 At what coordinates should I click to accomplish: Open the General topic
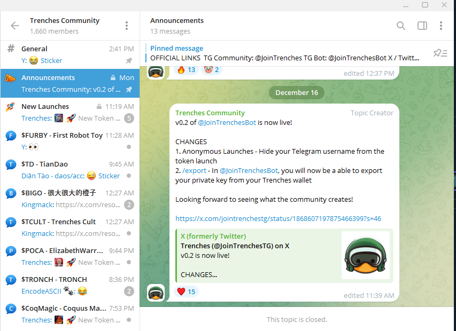[70, 54]
